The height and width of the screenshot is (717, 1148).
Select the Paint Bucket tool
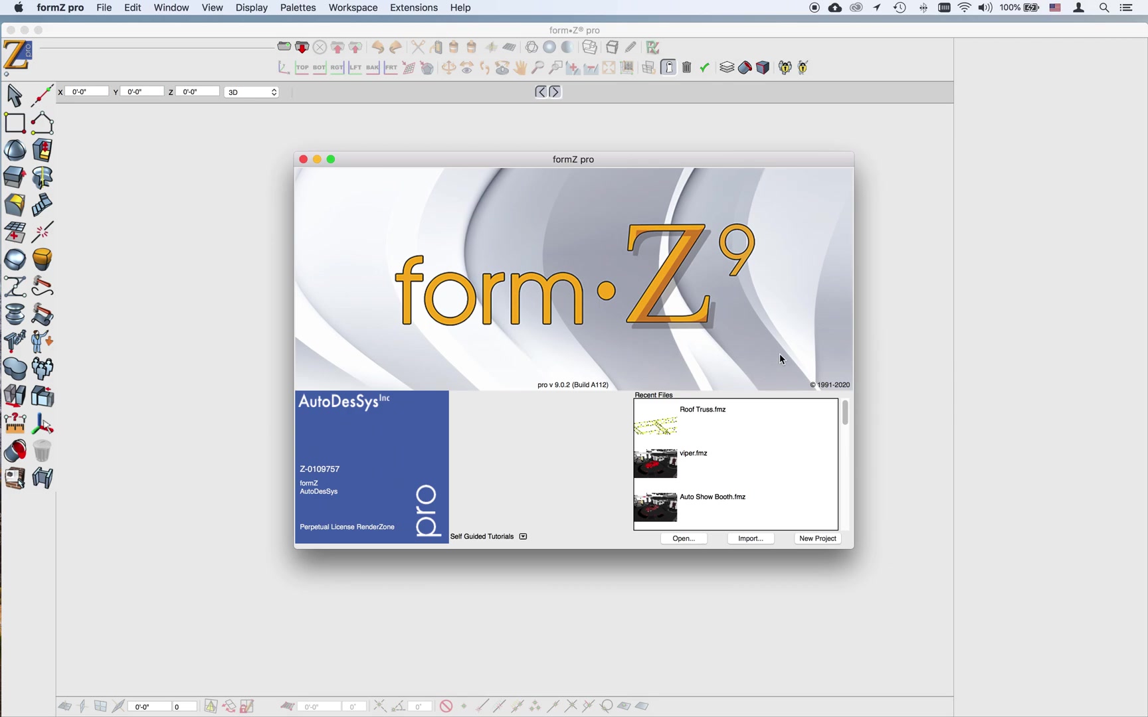pos(15,451)
